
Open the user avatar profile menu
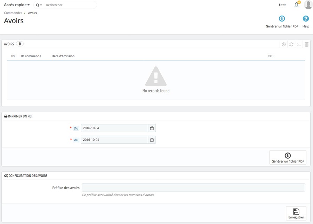308,5
